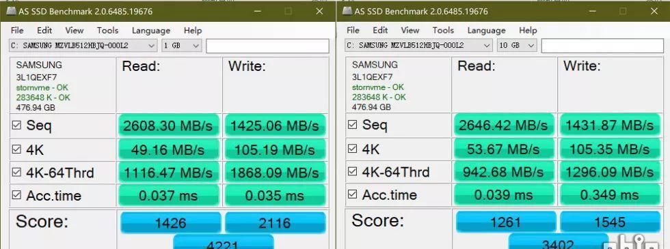Open drive selector dropdown in left window

tap(83, 46)
